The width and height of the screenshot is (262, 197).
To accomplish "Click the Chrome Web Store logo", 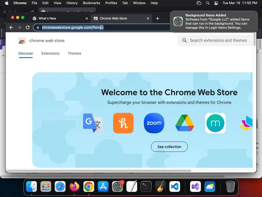I will [22, 41].
